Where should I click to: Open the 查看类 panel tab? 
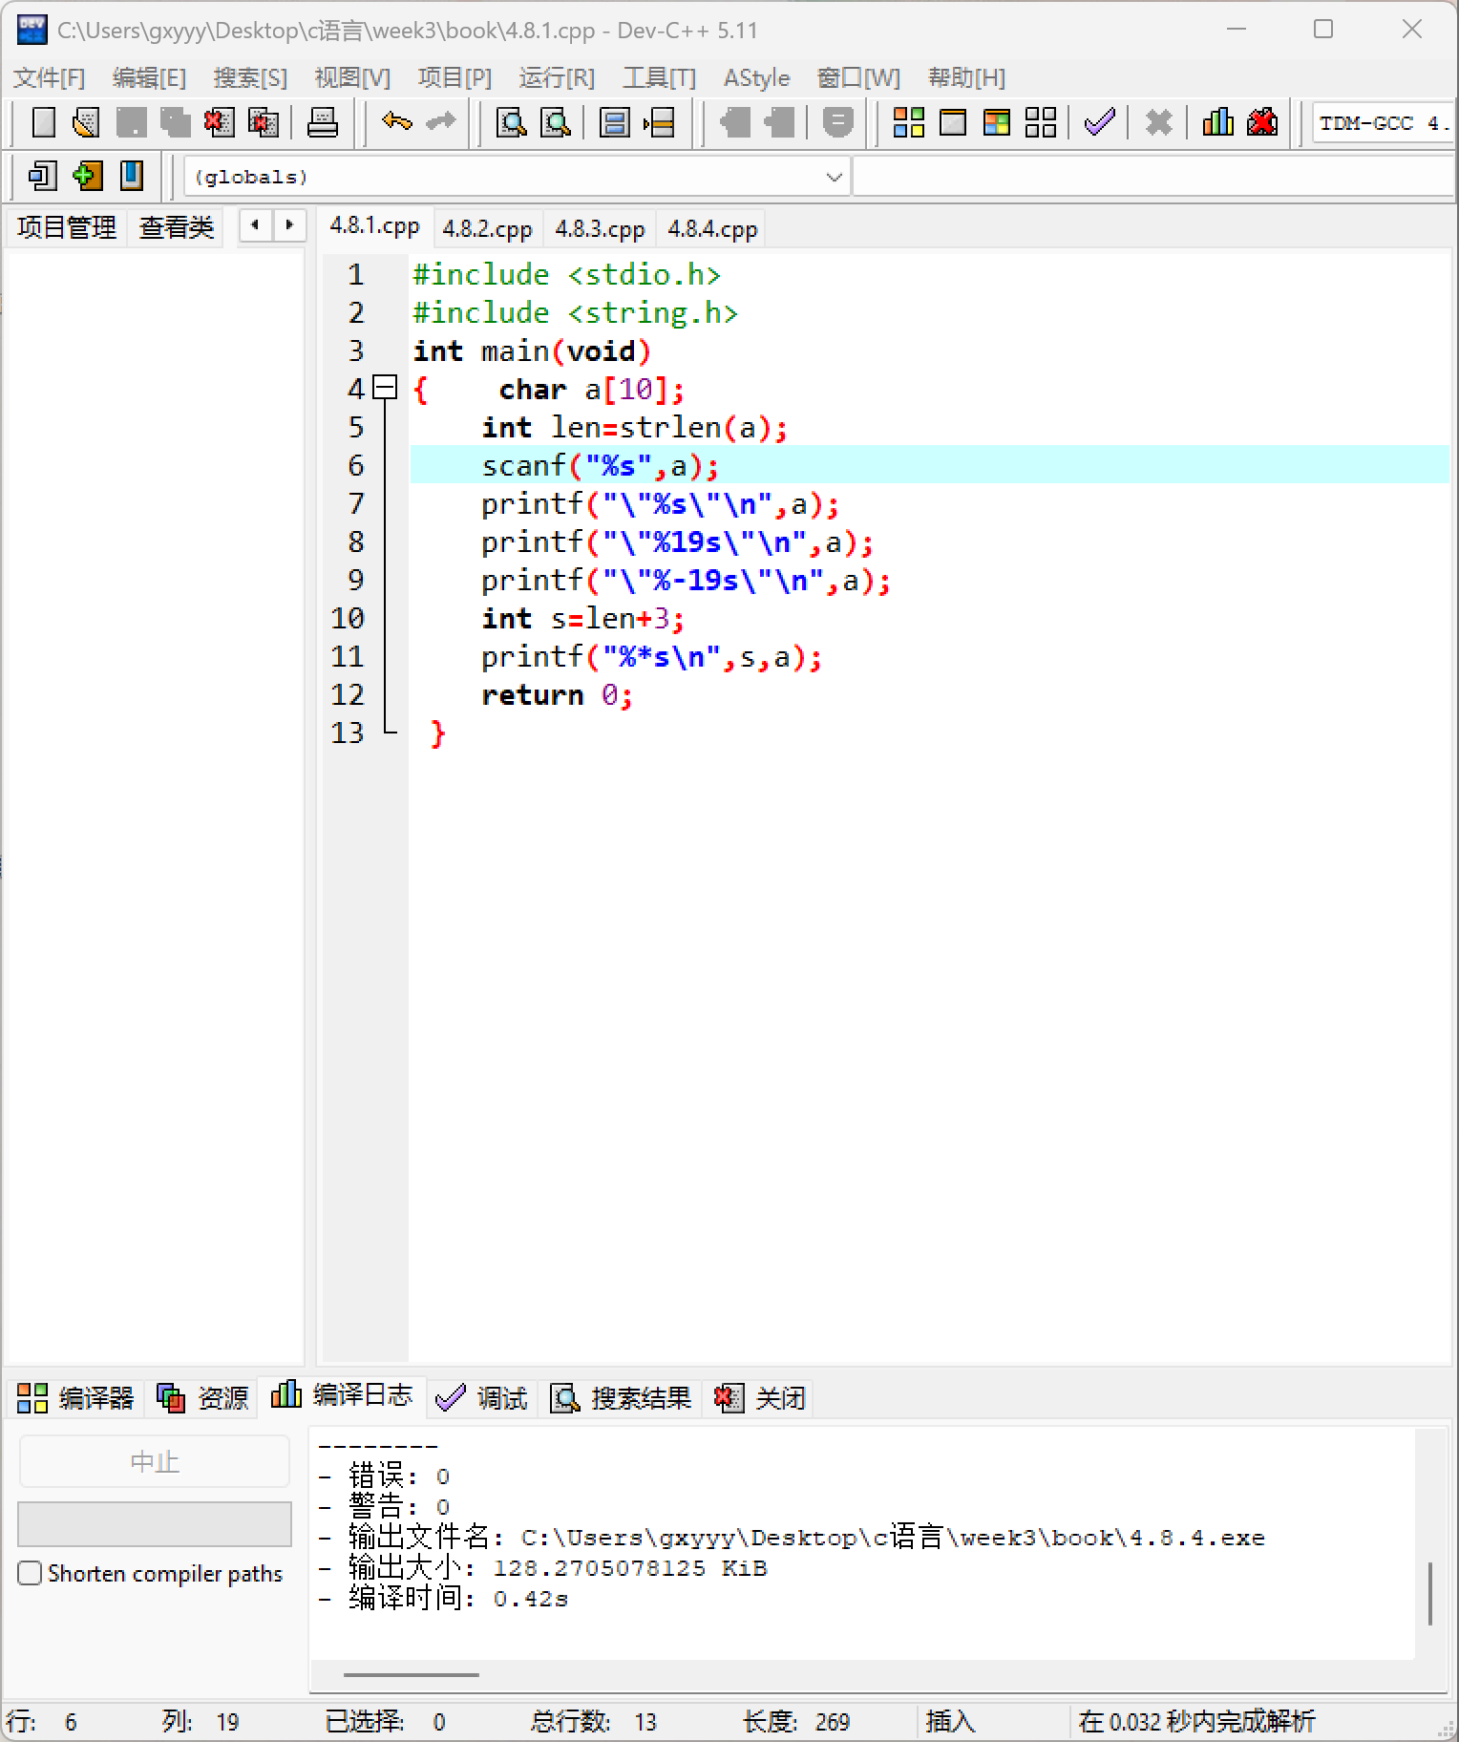(x=177, y=227)
